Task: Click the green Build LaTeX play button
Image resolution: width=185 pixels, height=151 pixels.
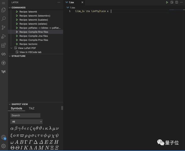Action: tap(167, 2)
